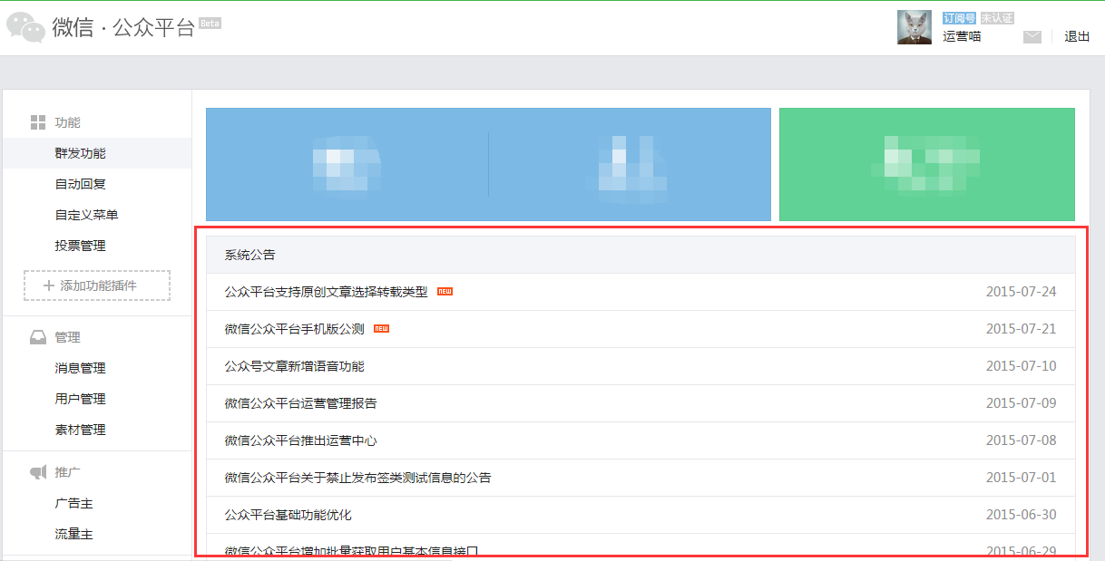Open announcement about 禁止发布签类测试信息
The height and width of the screenshot is (561, 1105).
point(357,478)
